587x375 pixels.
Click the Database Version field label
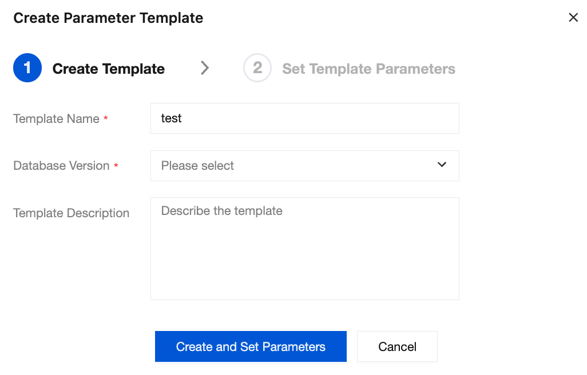(61, 166)
